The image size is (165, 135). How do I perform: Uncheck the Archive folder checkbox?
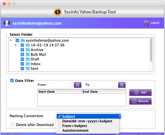tap(22, 50)
